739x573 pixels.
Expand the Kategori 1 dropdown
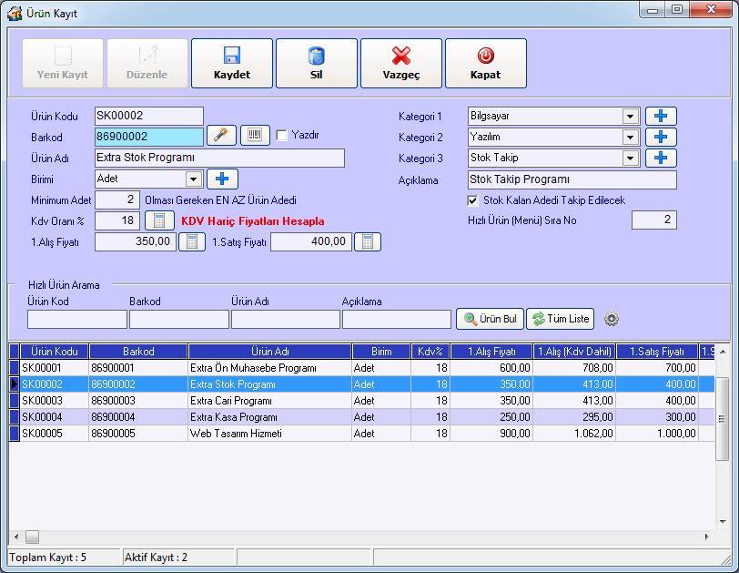630,116
